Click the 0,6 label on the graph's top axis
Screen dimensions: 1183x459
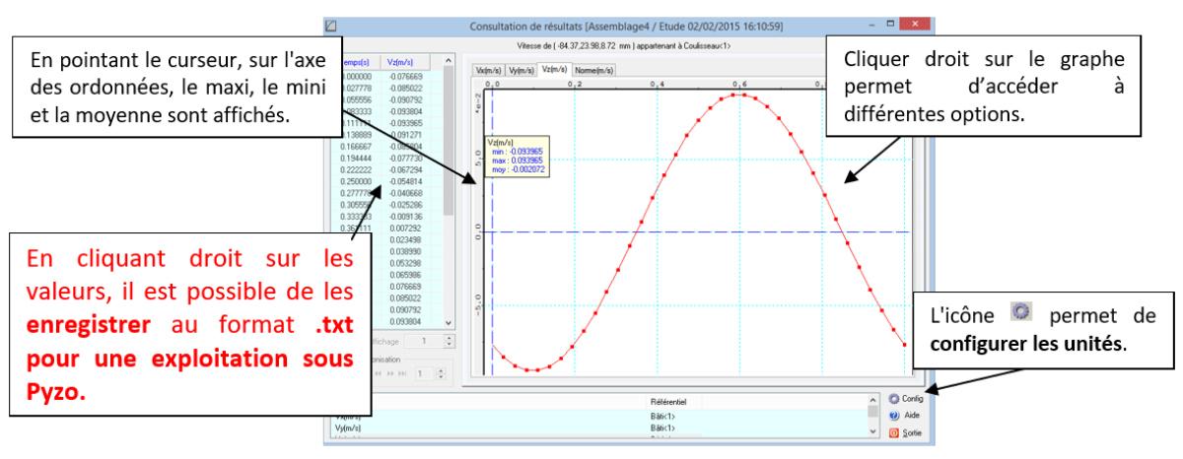[x=738, y=85]
